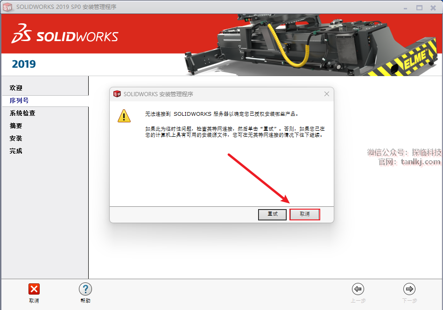
Task: Click the SW logo icon in dialog title
Action: [x=117, y=94]
